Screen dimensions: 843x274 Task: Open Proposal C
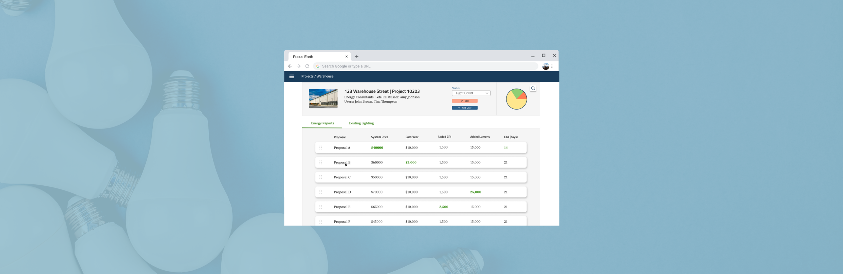[342, 177]
